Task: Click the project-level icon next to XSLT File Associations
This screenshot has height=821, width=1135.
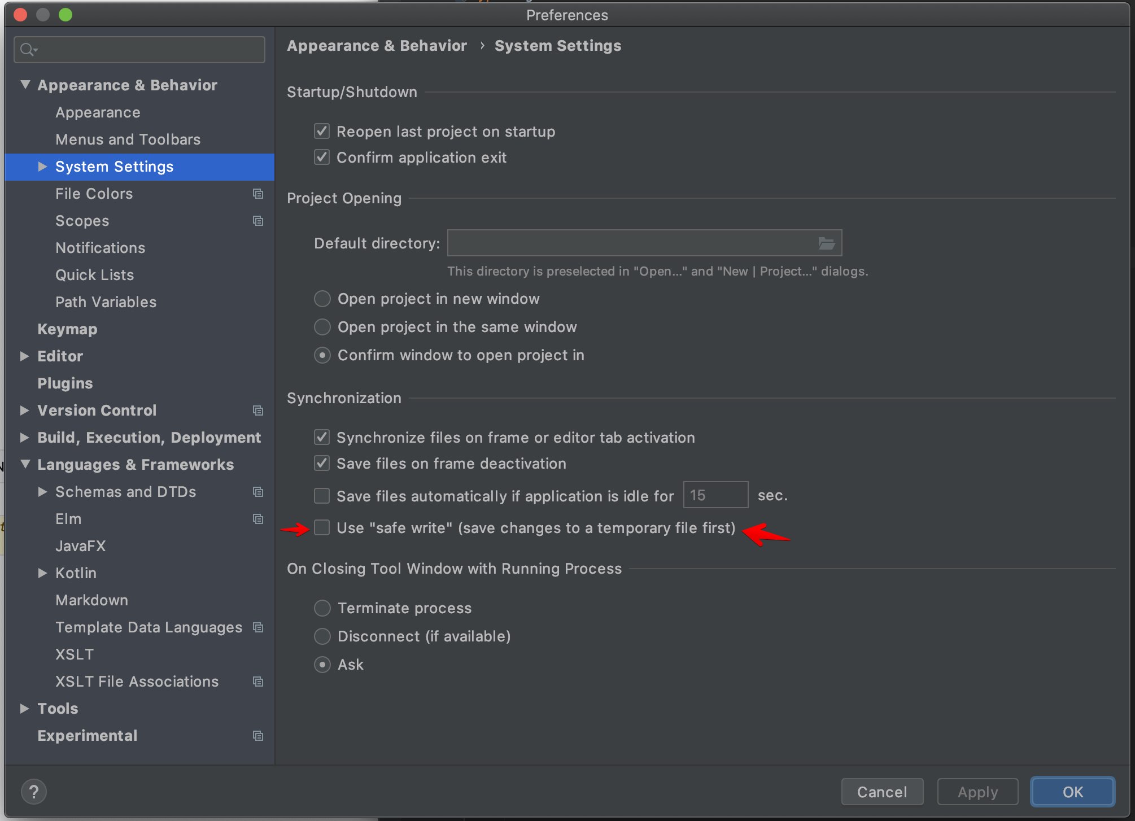Action: [258, 682]
